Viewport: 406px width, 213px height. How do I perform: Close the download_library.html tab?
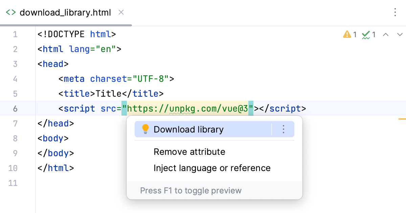click(x=121, y=12)
